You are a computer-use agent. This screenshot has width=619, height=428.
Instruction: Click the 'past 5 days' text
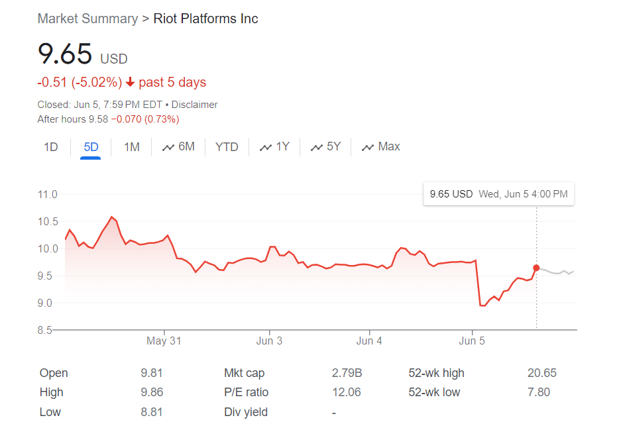[x=172, y=82]
